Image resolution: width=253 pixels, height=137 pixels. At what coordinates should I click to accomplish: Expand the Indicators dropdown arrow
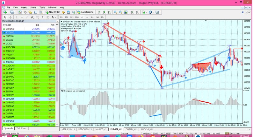pos(146,12)
